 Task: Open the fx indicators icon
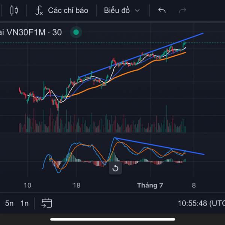point(39,10)
